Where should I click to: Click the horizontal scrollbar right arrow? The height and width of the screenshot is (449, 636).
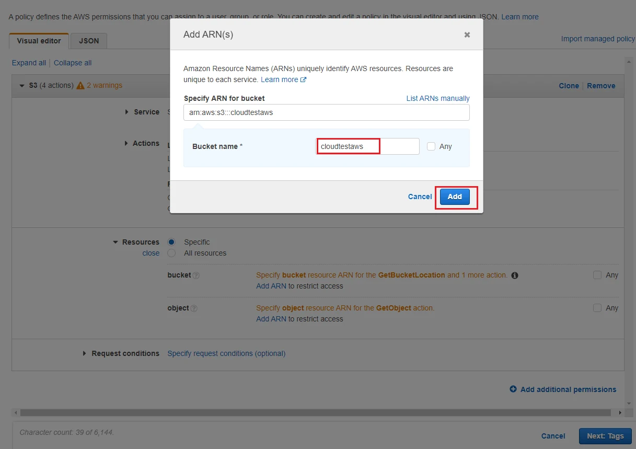620,412
